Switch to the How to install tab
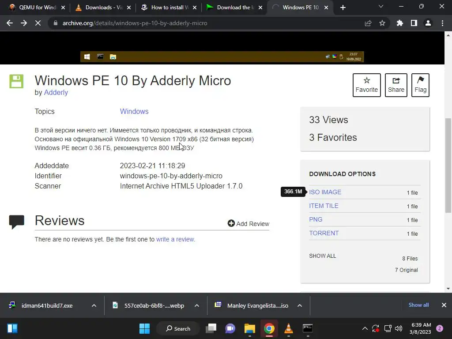Image resolution: width=452 pixels, height=339 pixels. coord(168,8)
